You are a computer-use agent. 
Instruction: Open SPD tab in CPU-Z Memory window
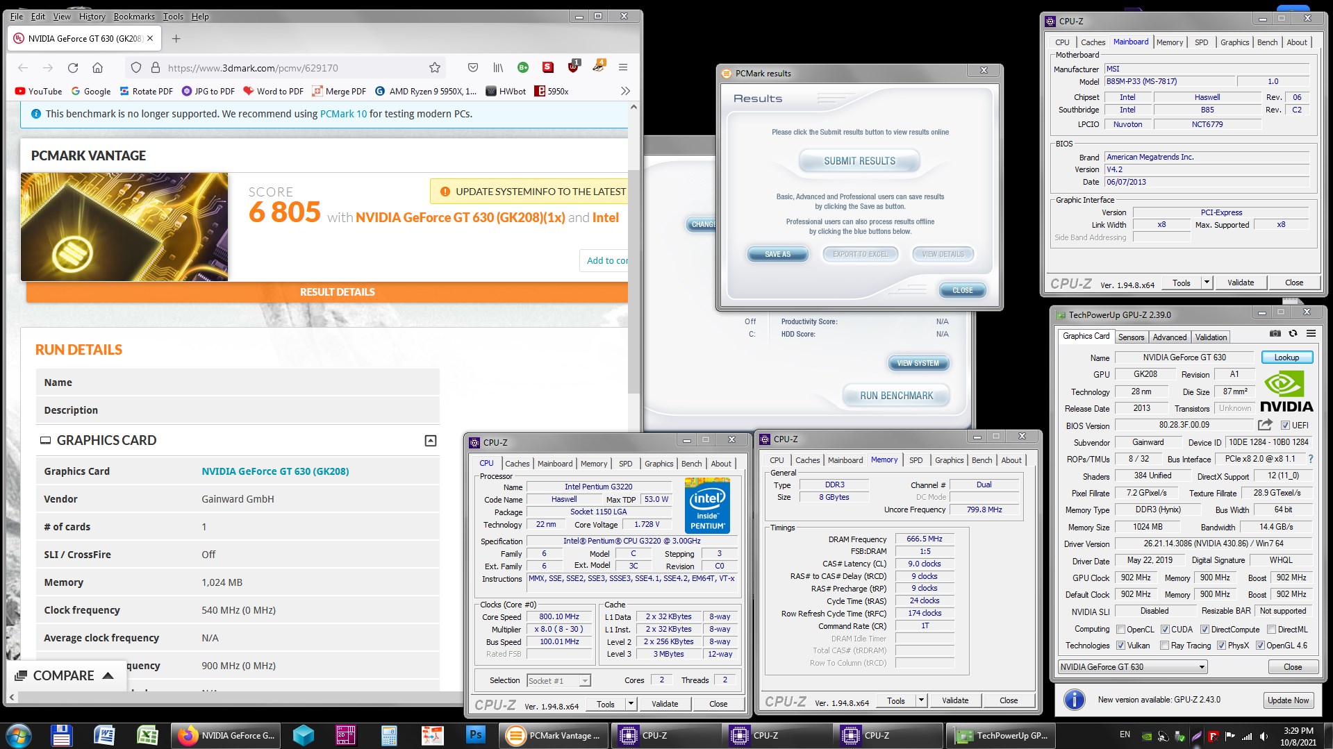916,460
